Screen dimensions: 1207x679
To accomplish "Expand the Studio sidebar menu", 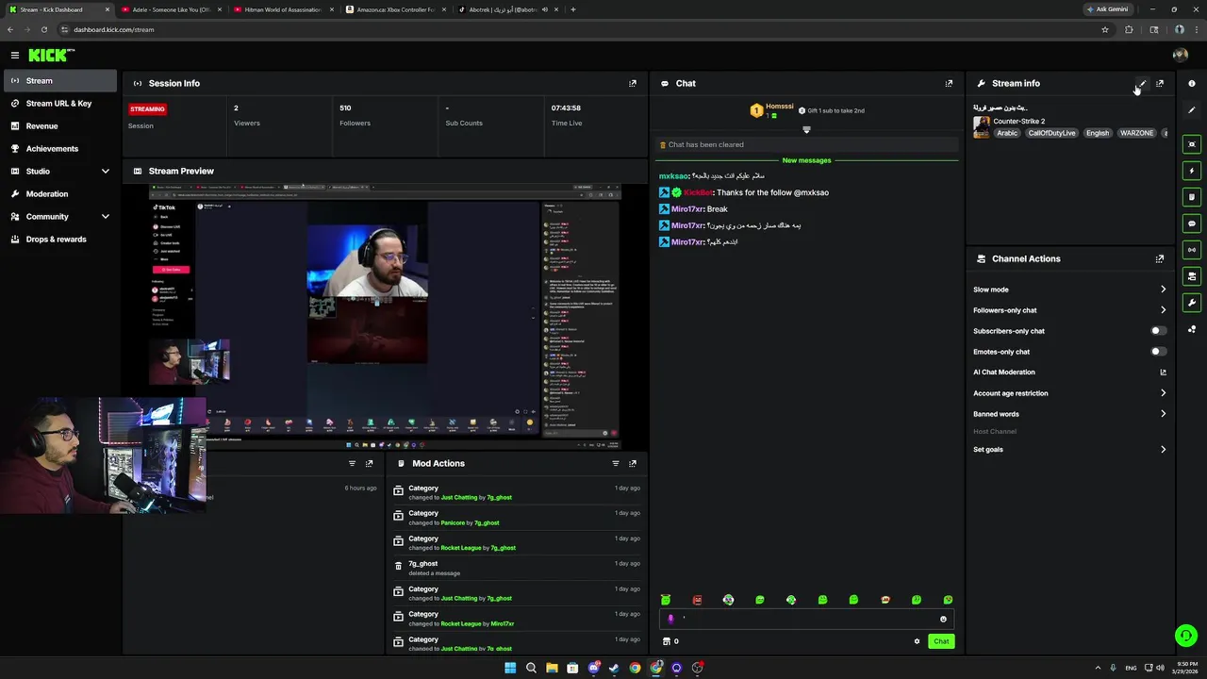I will pos(105,171).
